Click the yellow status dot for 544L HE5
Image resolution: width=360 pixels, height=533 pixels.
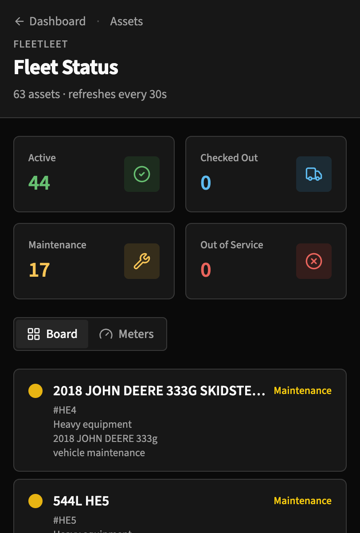(x=35, y=501)
